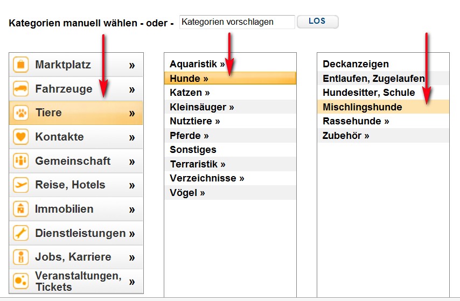Click the Marktplatz shopping bag icon
Viewport: 460px width, 301px height.
pyautogui.click(x=21, y=65)
